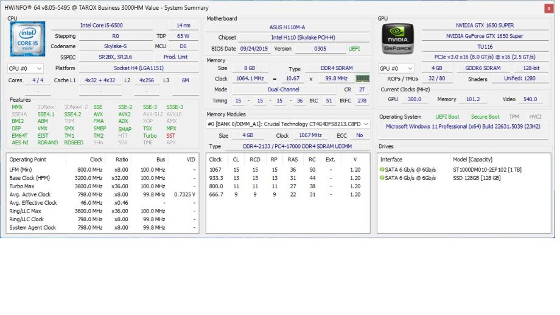Select the 933.3 memory timing row
Screen dimensions: 560x315
point(288,178)
